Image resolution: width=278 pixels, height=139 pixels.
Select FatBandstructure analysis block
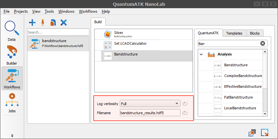pyautogui.click(x=230, y=97)
